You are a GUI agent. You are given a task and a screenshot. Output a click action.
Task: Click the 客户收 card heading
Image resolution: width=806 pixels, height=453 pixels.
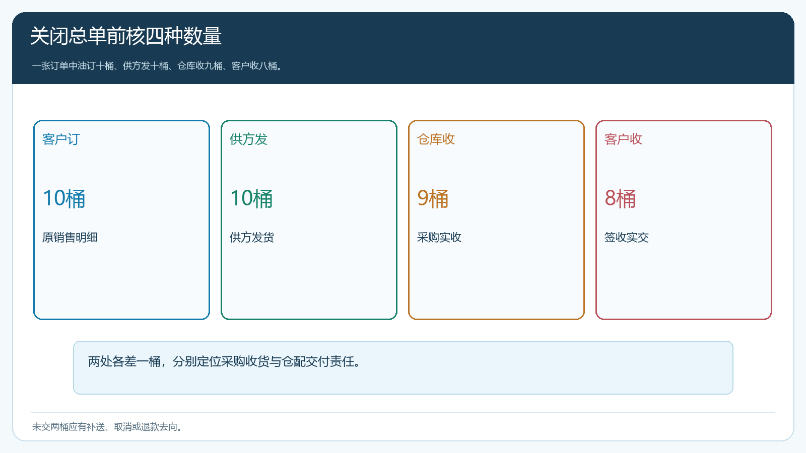pos(624,139)
